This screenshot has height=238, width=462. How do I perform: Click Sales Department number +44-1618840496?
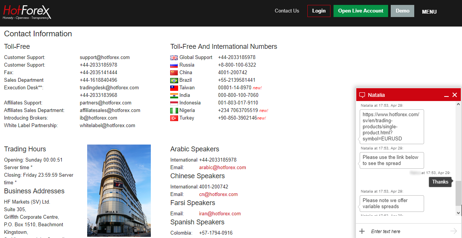99,80
